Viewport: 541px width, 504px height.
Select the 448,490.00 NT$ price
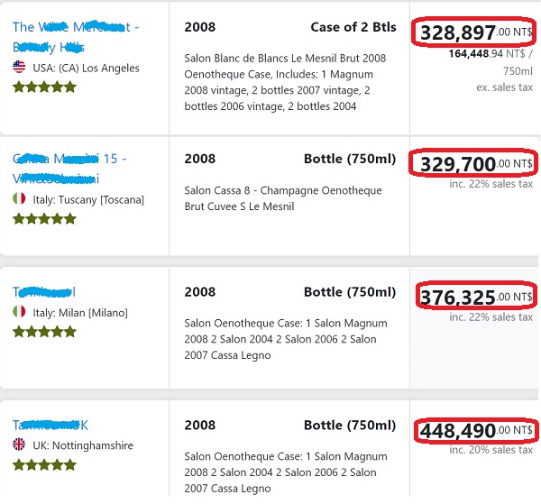476,430
